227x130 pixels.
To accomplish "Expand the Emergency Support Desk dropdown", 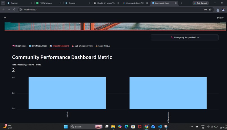I will (184, 37).
